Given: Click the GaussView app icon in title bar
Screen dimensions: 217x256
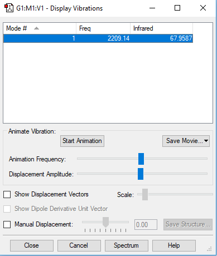Looking at the screenshot, I should click(9, 8).
